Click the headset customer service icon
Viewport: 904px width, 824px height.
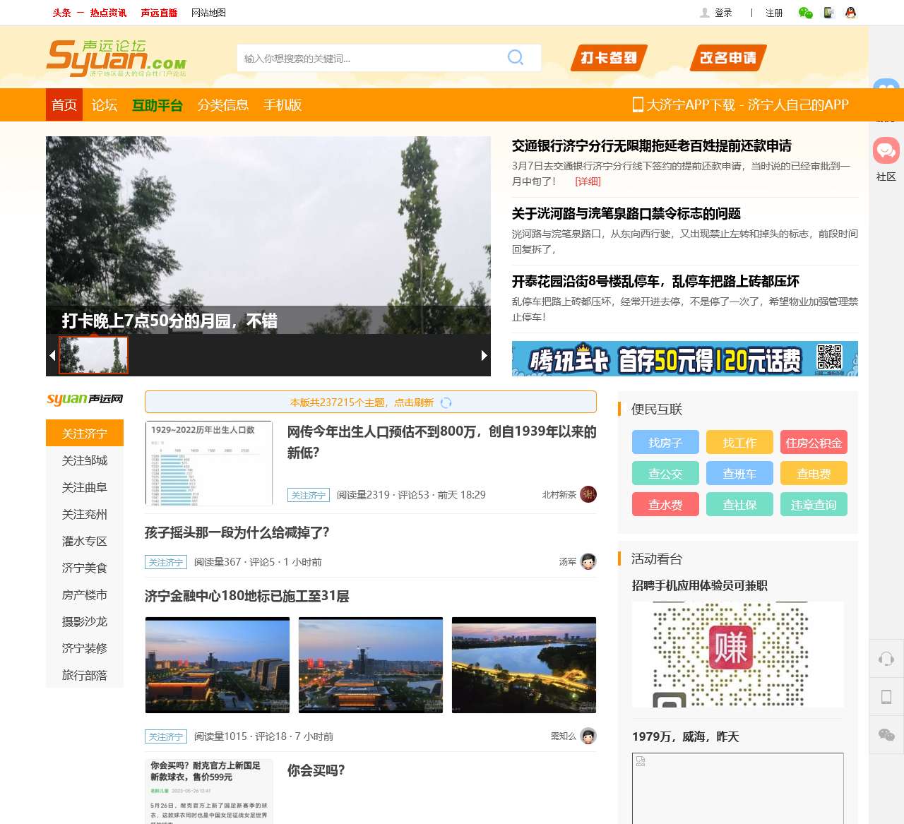[886, 659]
